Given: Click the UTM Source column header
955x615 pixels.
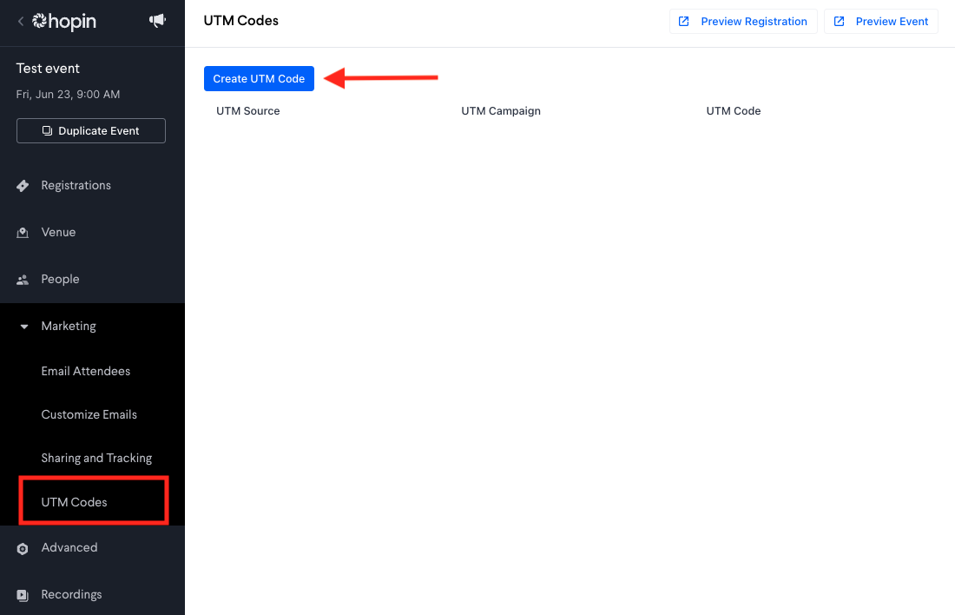Looking at the screenshot, I should tap(248, 111).
